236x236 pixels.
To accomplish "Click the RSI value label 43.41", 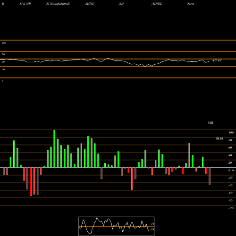I will [217, 60].
